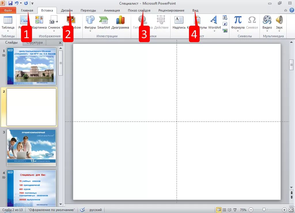Click the zoom slider handle
The height and width of the screenshot is (213, 295).
pyautogui.click(x=264, y=210)
